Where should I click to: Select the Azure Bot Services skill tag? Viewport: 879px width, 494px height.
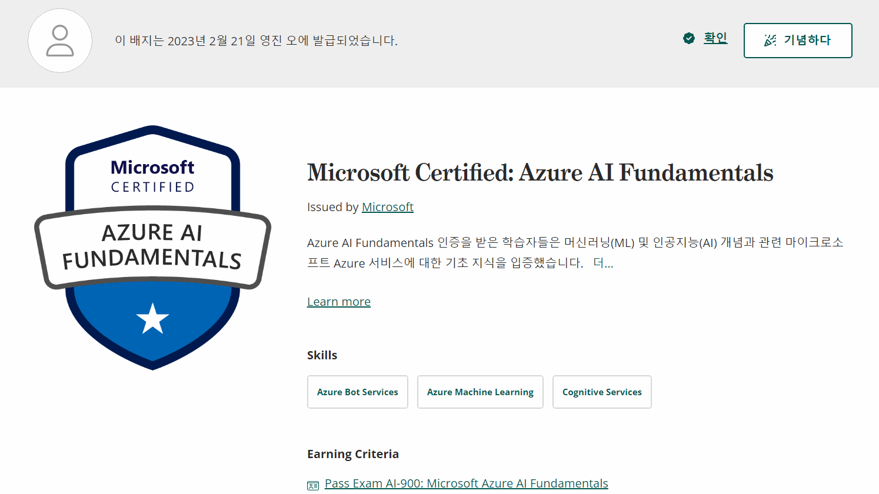point(357,392)
